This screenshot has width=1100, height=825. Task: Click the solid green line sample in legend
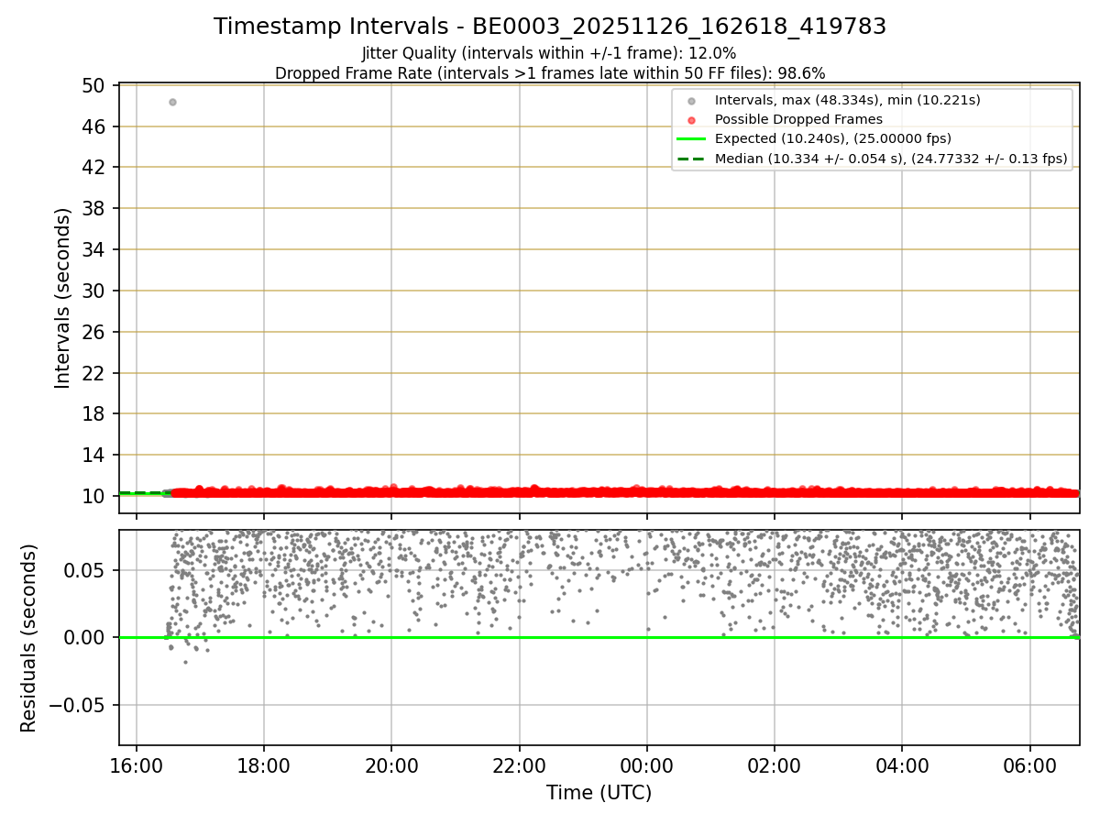(x=691, y=139)
